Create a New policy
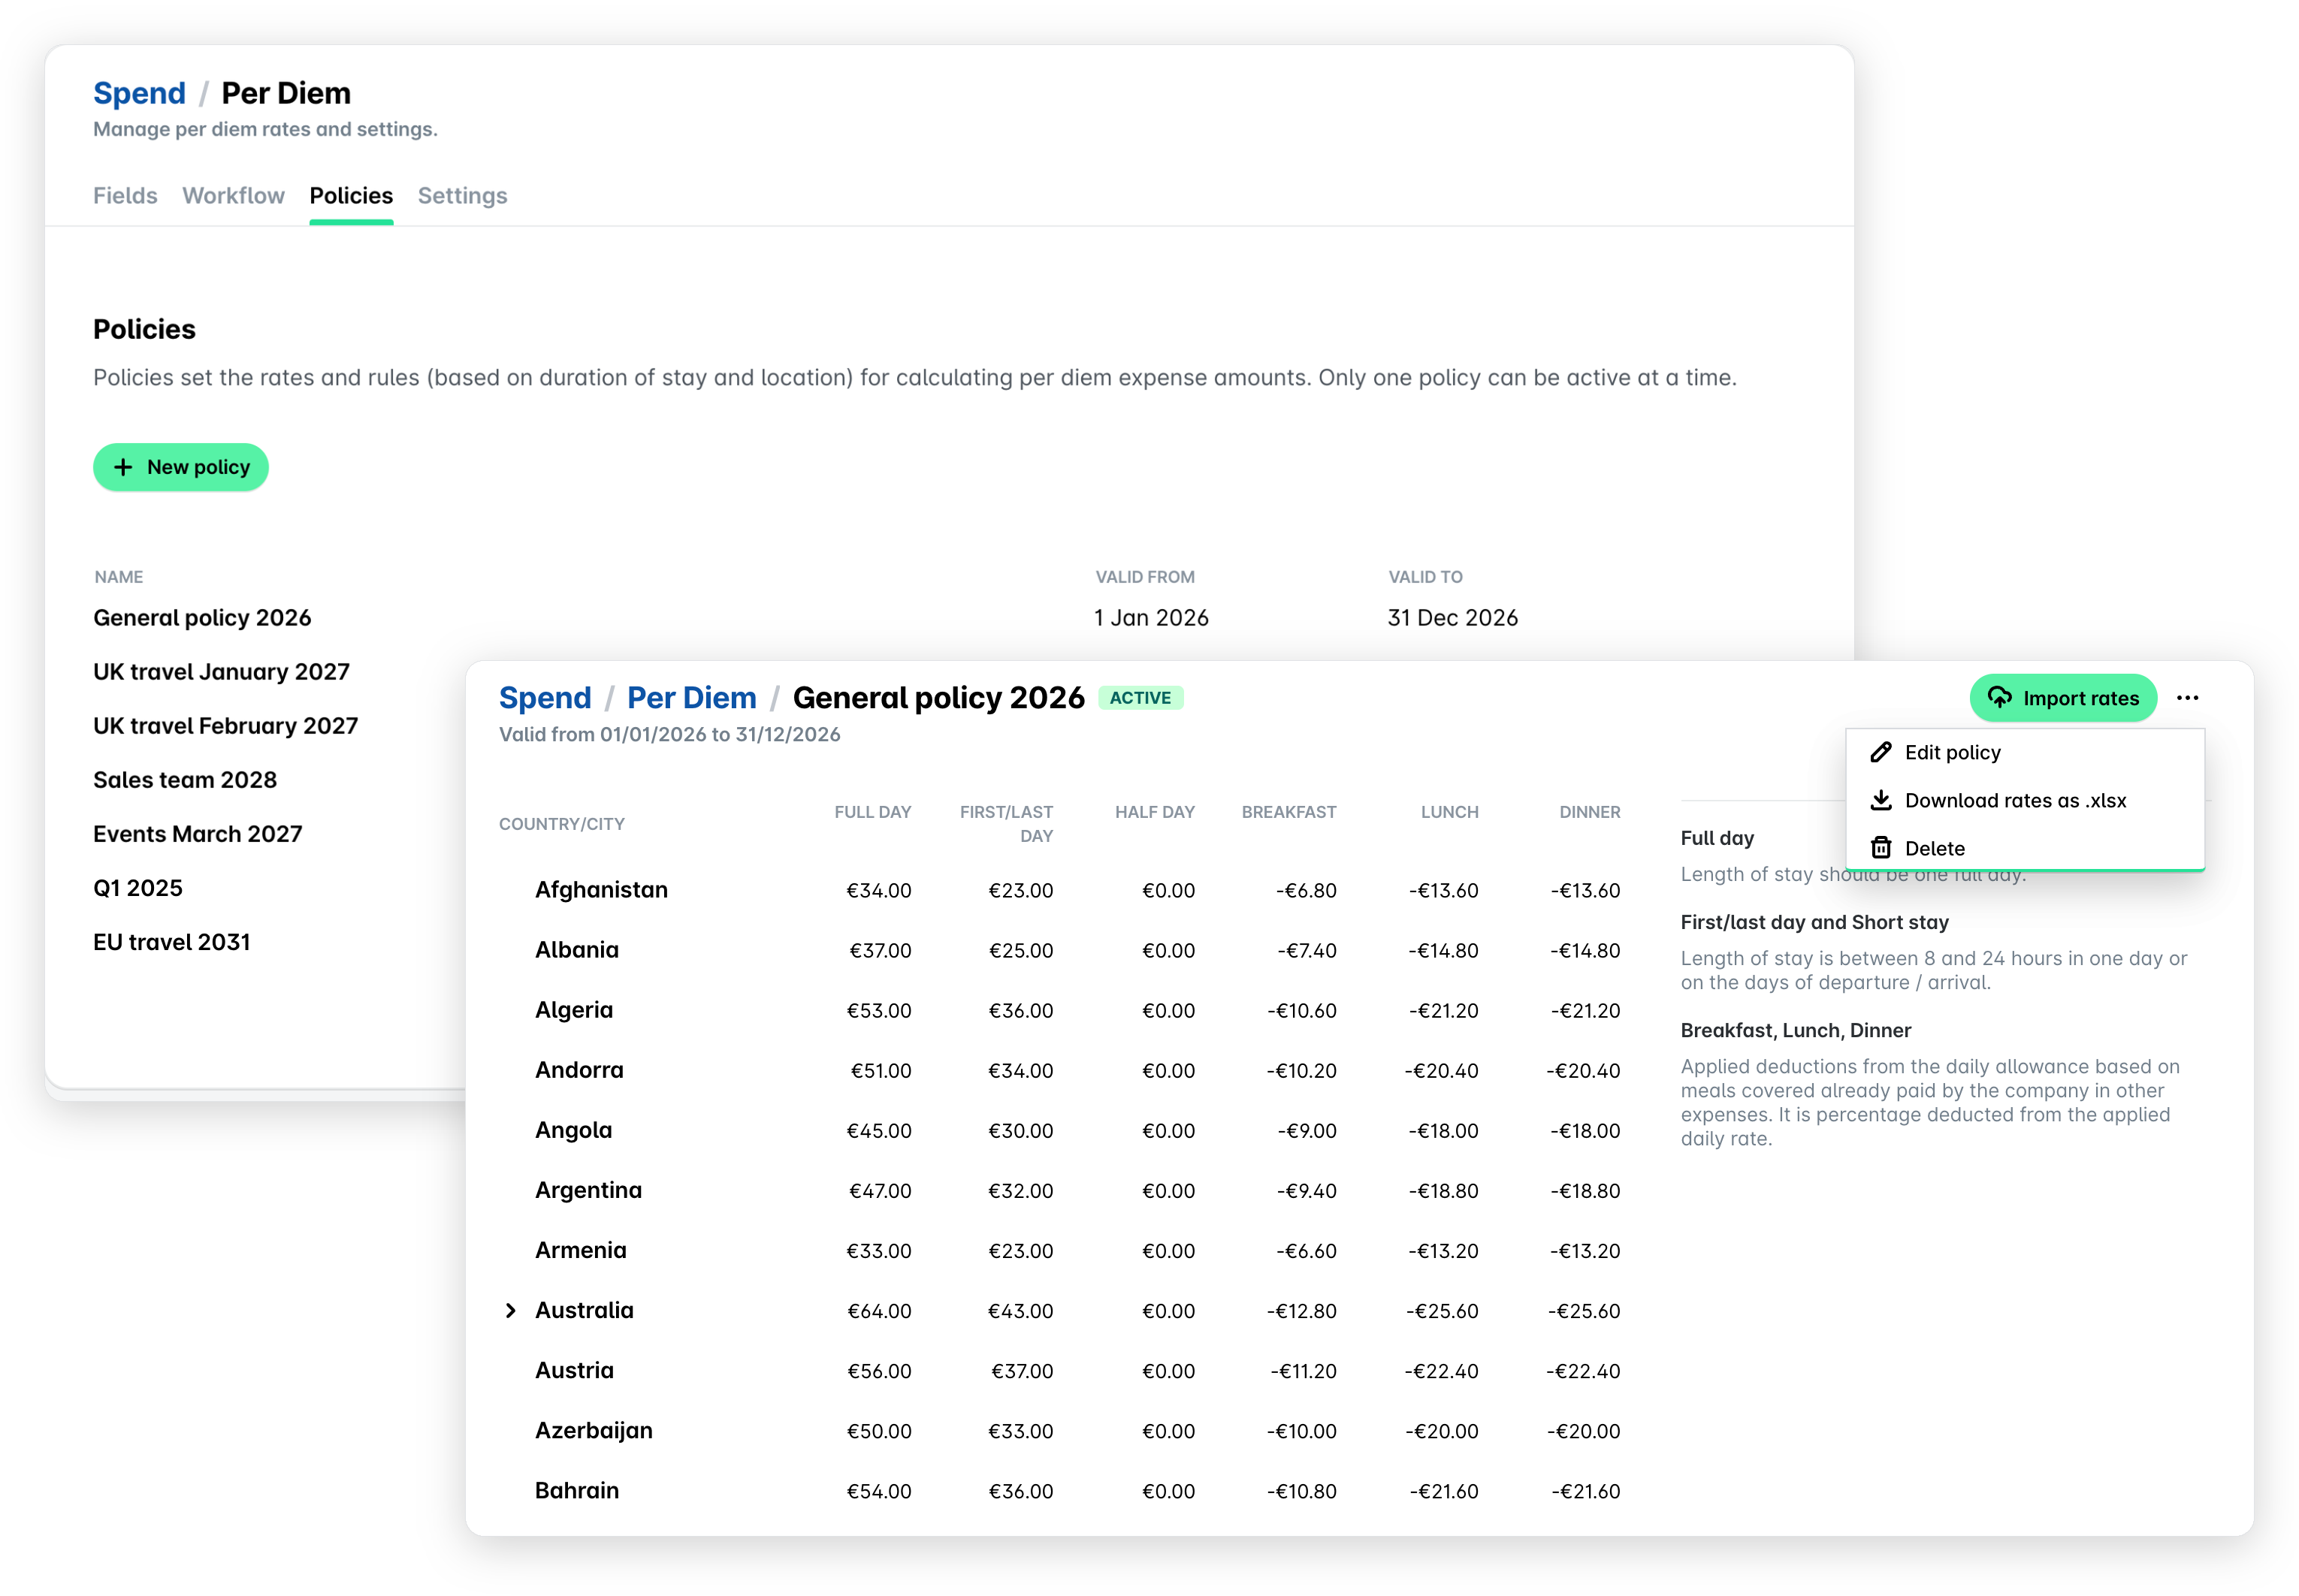This screenshot has height=1596, width=2299. 180,467
